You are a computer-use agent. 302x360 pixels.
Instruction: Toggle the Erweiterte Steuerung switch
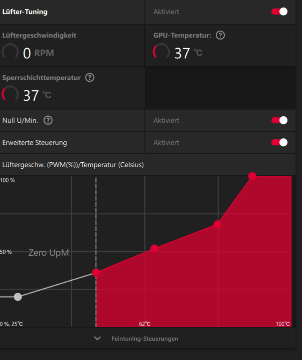click(x=279, y=142)
